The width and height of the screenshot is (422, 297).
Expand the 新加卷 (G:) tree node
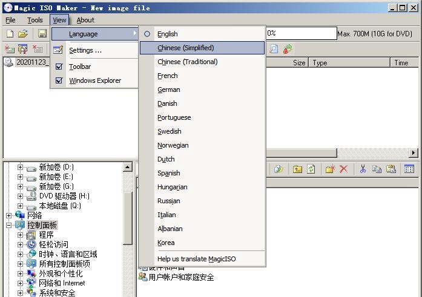tap(20, 186)
